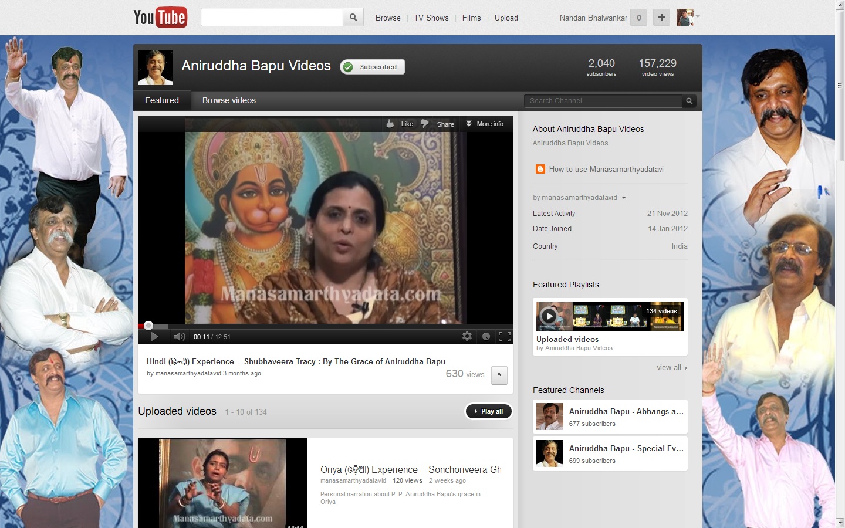Open the Upload link in header

coord(506,18)
